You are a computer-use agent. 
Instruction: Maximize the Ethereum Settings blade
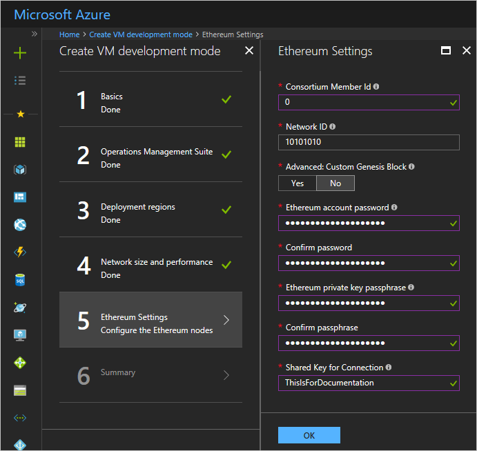[x=446, y=51]
